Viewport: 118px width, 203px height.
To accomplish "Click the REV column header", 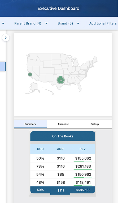I will tap(82, 149).
